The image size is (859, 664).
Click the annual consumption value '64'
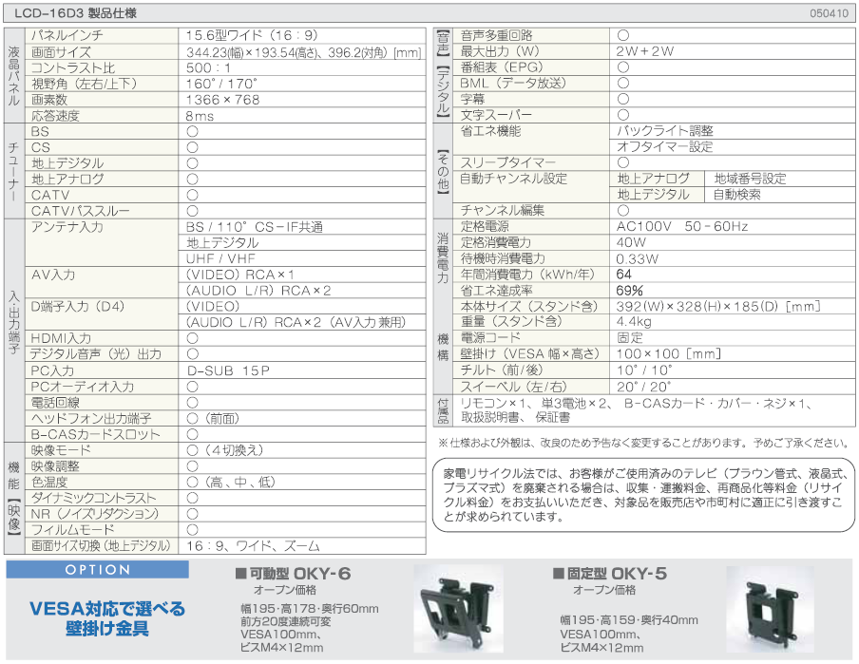624,275
